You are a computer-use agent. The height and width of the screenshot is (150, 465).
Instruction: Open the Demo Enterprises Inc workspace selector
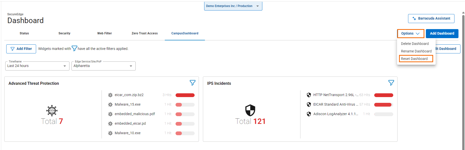pos(233,6)
